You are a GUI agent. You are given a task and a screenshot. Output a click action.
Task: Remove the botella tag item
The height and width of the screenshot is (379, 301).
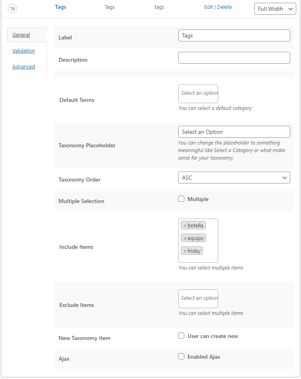[x=185, y=226]
